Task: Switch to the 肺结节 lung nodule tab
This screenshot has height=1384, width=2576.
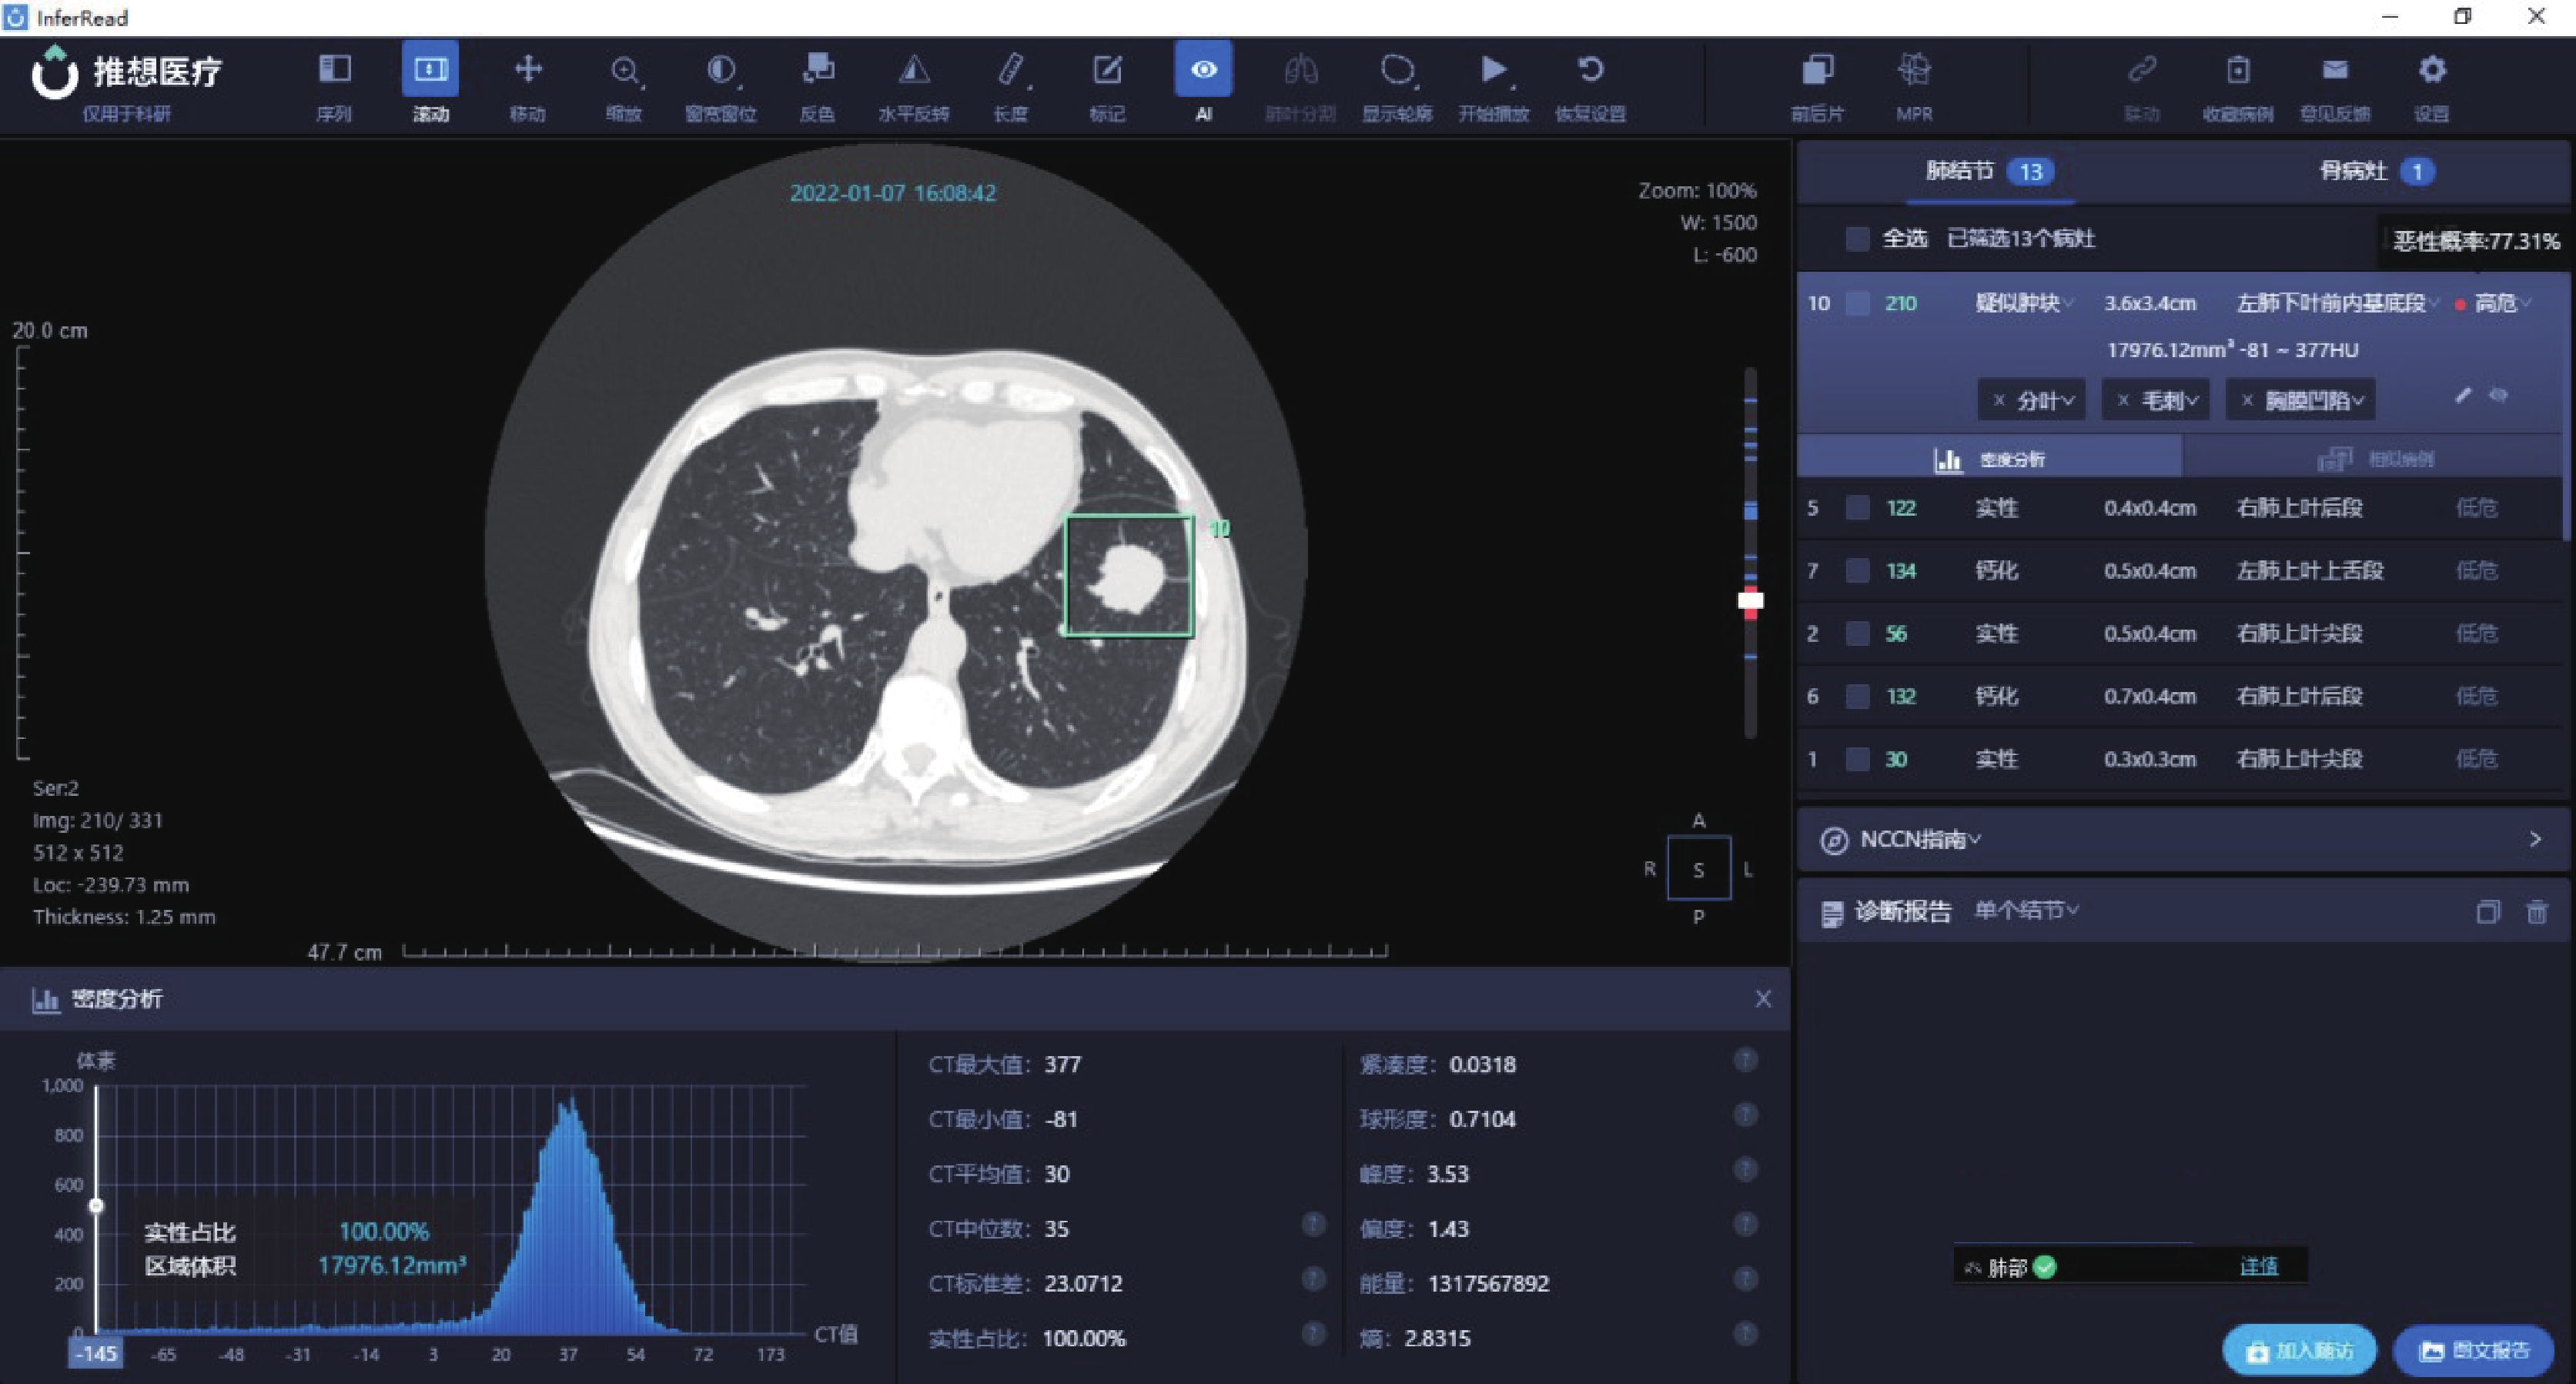Action: [x=1989, y=172]
